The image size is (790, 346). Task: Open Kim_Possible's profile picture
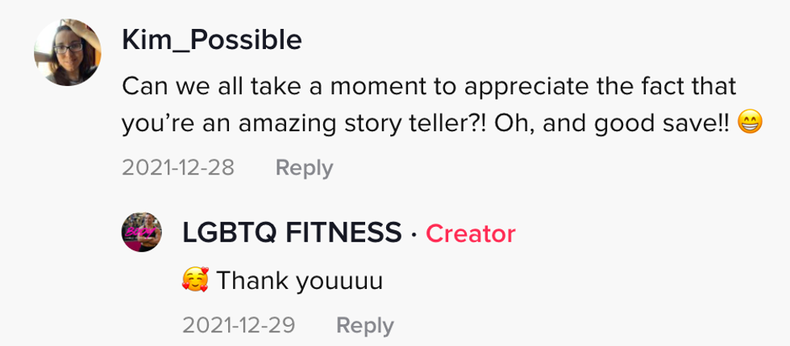click(67, 53)
